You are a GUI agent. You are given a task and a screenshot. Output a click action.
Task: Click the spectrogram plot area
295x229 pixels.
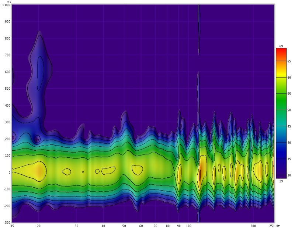pos(143,113)
